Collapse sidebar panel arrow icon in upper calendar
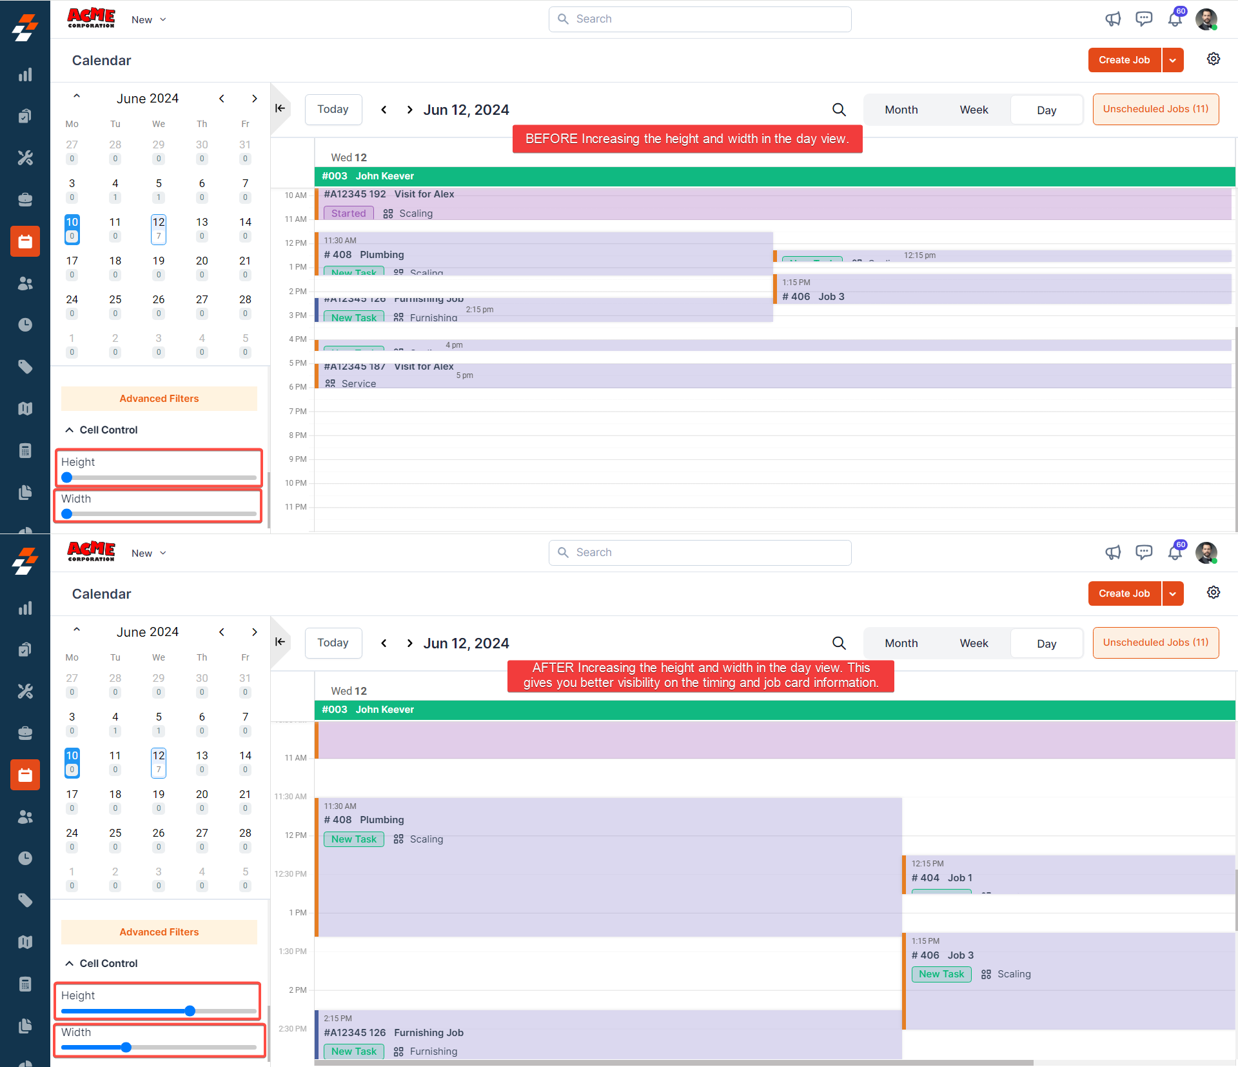This screenshot has width=1238, height=1067. pos(280,108)
